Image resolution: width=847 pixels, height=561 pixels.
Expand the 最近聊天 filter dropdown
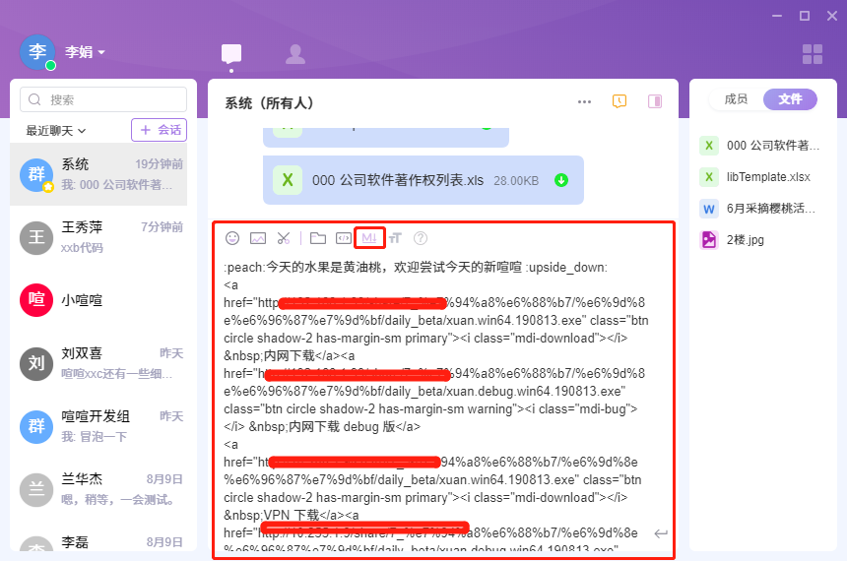(56, 130)
